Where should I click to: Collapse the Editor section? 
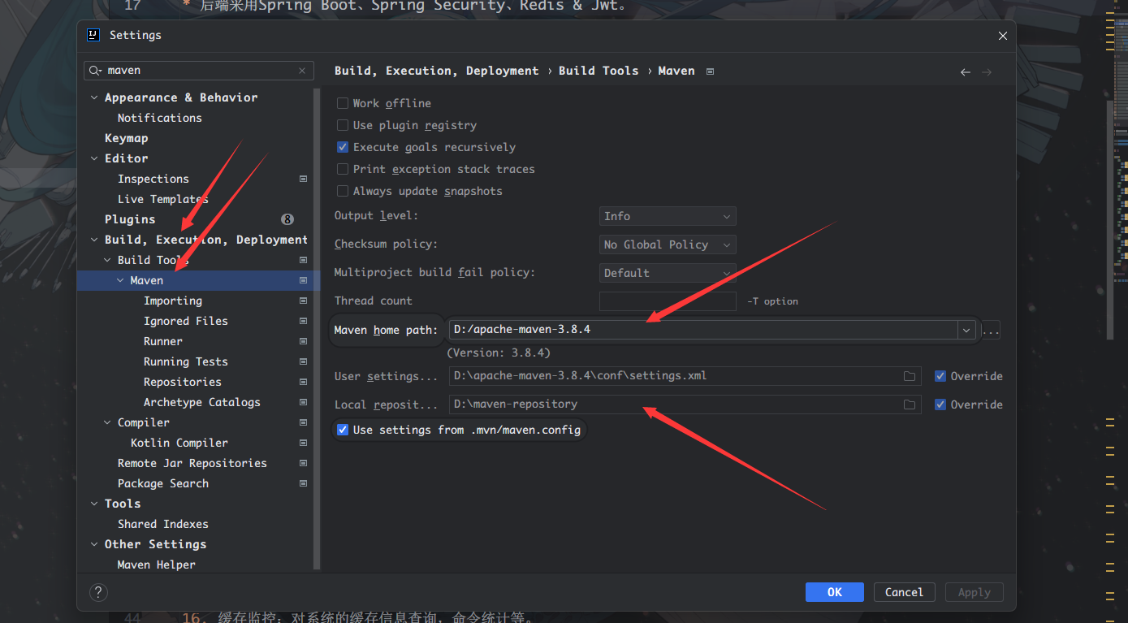(x=94, y=158)
